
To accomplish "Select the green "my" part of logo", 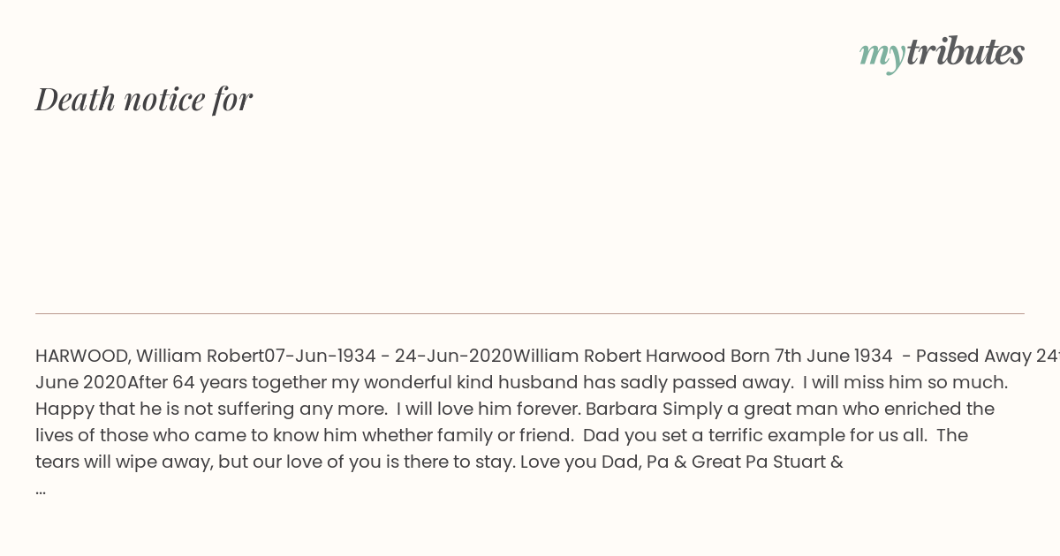I will click(882, 56).
